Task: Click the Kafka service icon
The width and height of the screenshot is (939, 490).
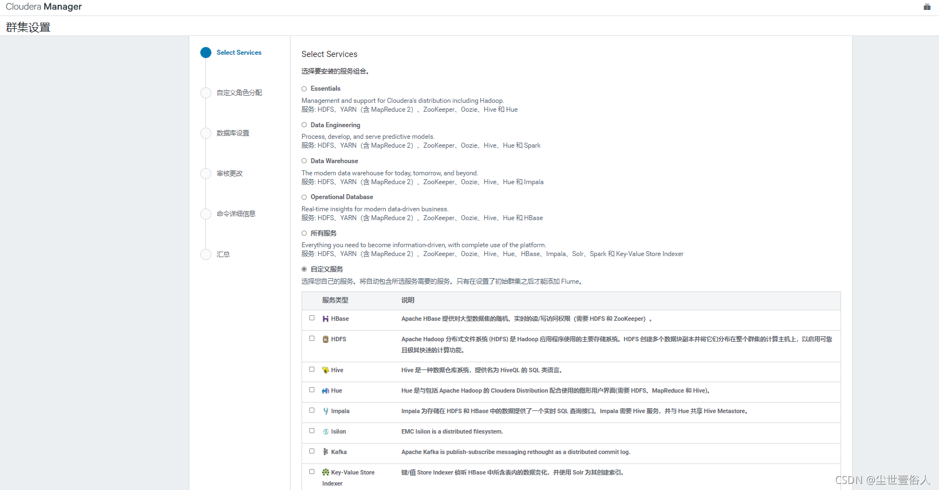Action: coord(325,452)
